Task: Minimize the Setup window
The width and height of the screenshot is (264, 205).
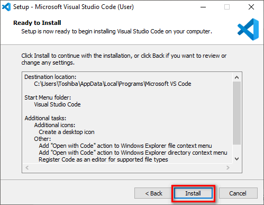Action: (203, 7)
